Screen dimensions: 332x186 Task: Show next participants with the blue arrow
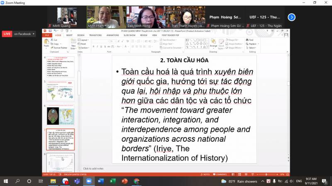[292, 17]
